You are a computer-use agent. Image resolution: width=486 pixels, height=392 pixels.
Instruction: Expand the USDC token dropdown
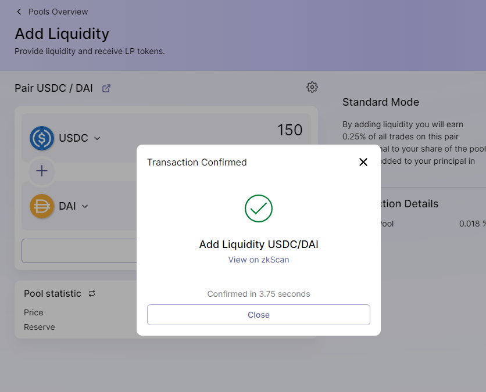[97, 138]
